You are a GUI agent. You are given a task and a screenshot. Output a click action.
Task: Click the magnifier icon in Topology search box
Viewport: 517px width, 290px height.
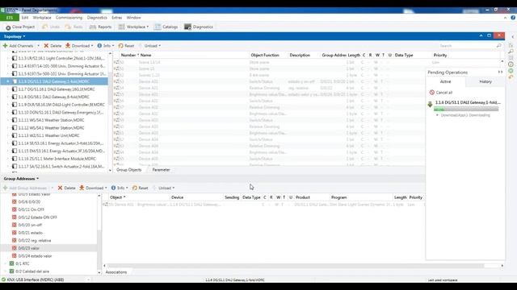coord(499,46)
